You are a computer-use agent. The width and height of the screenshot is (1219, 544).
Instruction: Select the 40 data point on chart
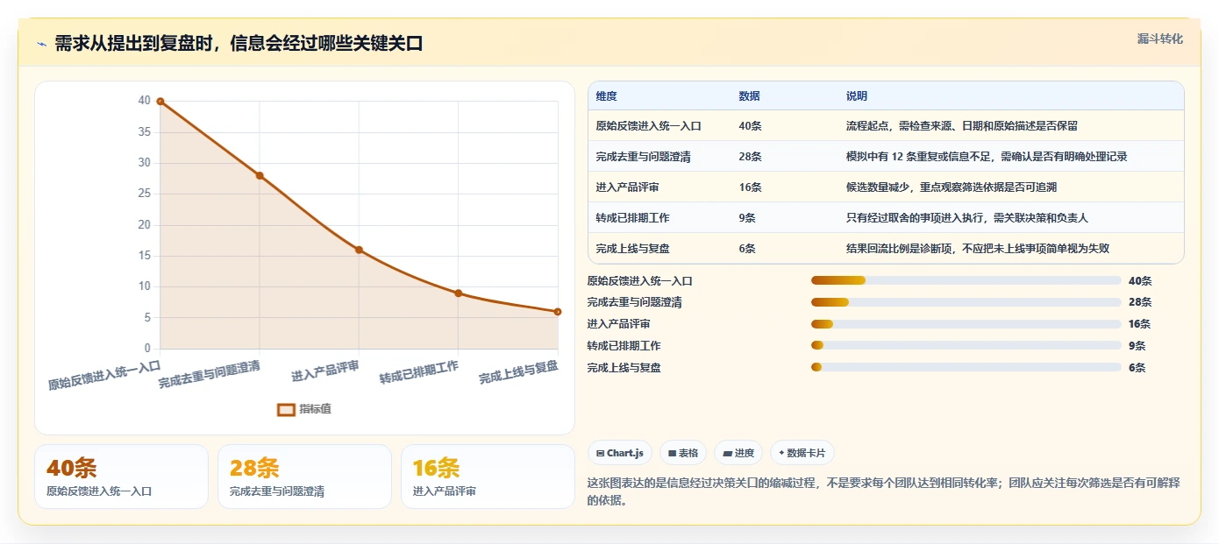[160, 102]
